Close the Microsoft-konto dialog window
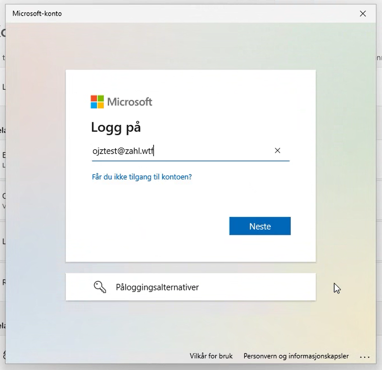This screenshot has width=382, height=370. click(363, 14)
